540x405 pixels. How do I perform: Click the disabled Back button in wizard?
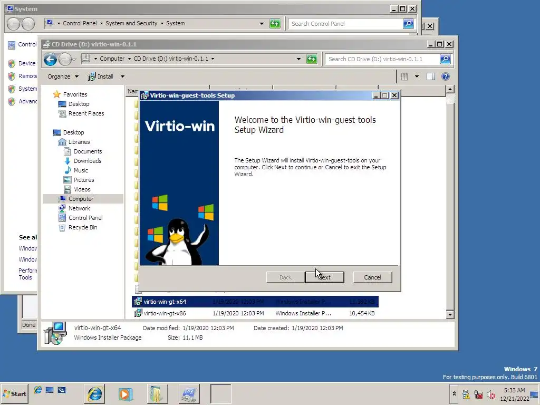(285, 277)
